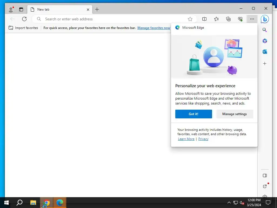Open a new tab with plus button
The image size is (277, 208).
coord(97,9)
